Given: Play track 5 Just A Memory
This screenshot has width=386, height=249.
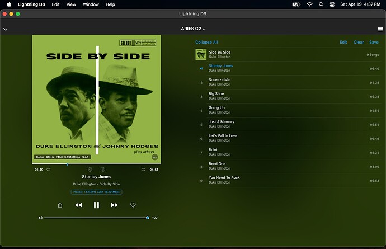Looking at the screenshot, I should click(x=288, y=124).
